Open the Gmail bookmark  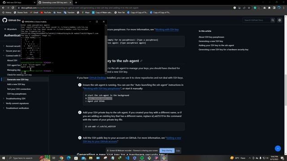point(34,13)
